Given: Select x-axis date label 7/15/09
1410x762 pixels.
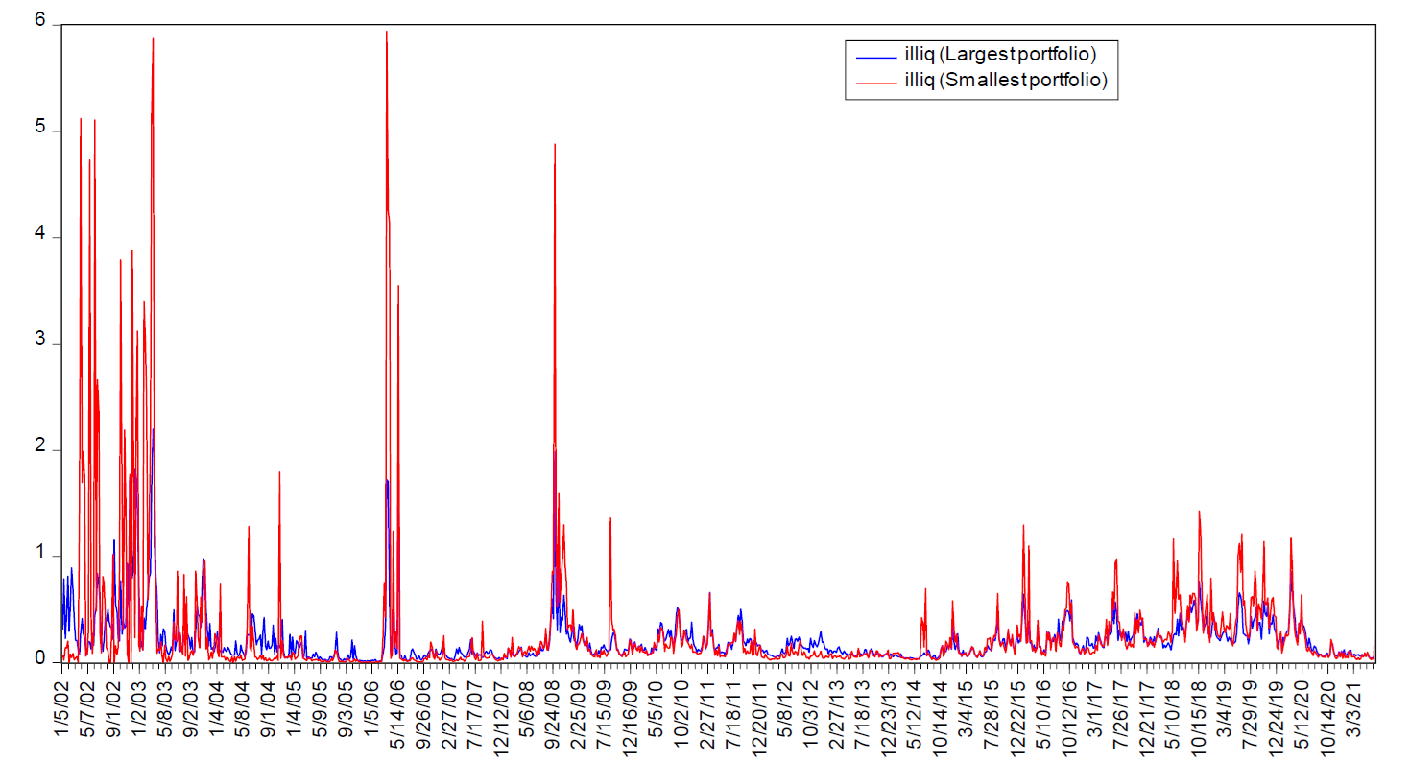Looking at the screenshot, I should [604, 712].
